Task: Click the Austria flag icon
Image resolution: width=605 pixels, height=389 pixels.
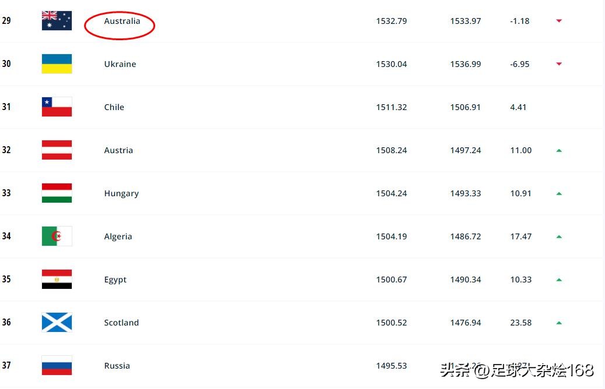Action: coord(57,150)
